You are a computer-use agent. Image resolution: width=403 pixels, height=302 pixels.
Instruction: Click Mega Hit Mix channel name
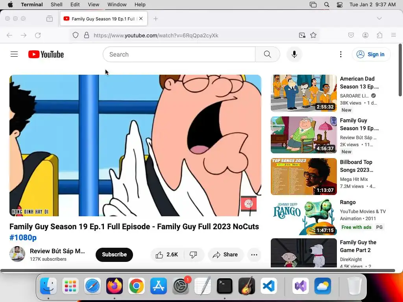(354, 179)
